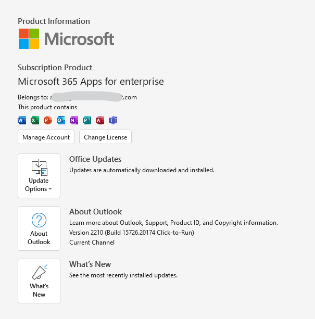
Task: Click the blue Outlook app icon
Action: (61, 120)
